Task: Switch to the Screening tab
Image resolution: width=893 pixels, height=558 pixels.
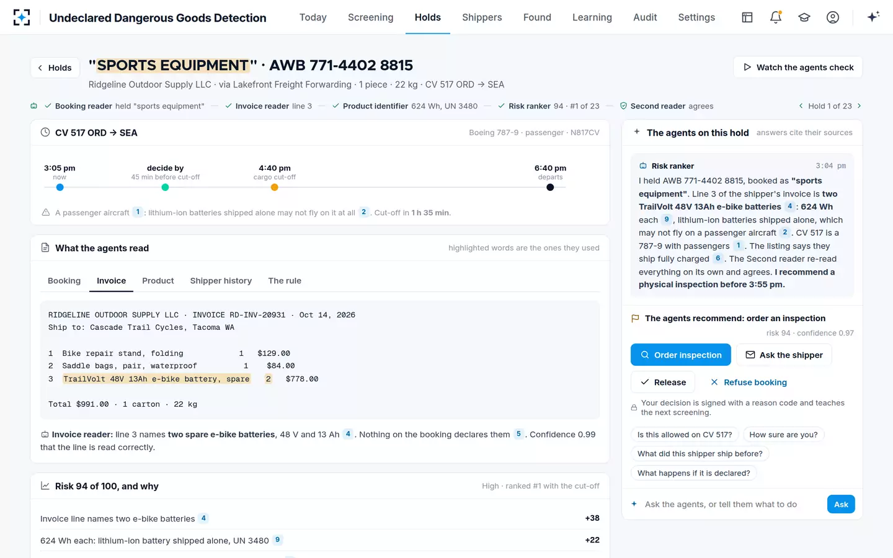Action: [x=370, y=17]
